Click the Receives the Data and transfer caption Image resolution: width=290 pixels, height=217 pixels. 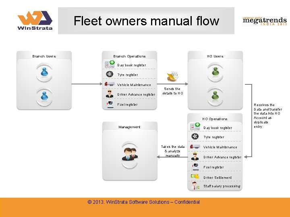(268, 116)
